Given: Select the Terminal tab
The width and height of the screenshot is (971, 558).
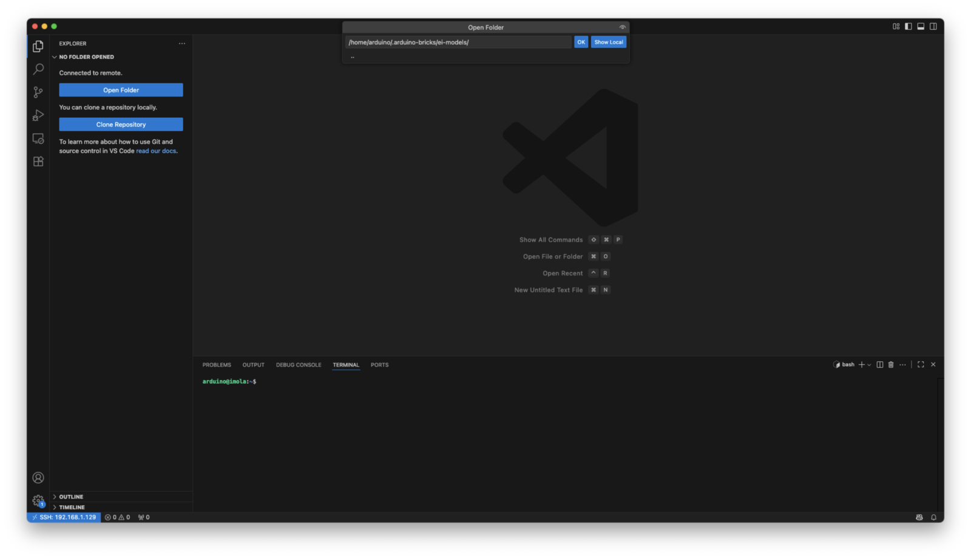Looking at the screenshot, I should click(x=346, y=365).
